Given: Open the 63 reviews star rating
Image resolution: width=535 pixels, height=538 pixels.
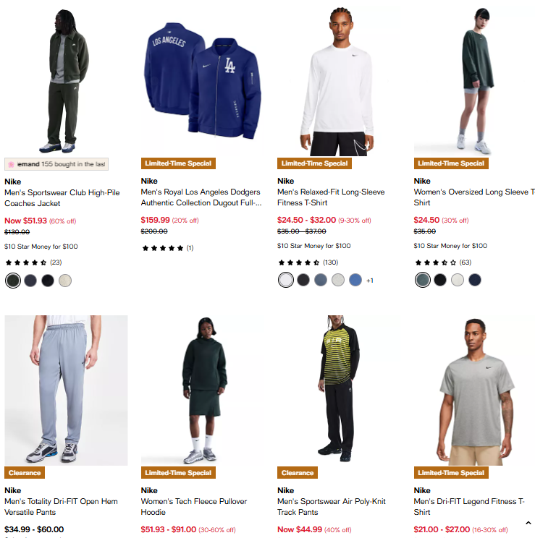Looking at the screenshot, I should tap(443, 262).
